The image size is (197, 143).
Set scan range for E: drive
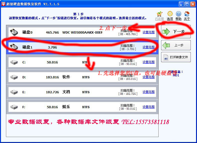point(148,92)
